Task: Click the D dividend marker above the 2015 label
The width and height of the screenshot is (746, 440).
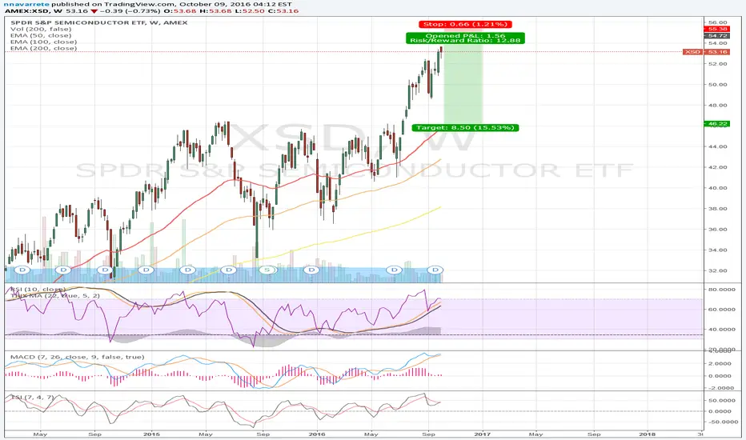Action: (146, 270)
